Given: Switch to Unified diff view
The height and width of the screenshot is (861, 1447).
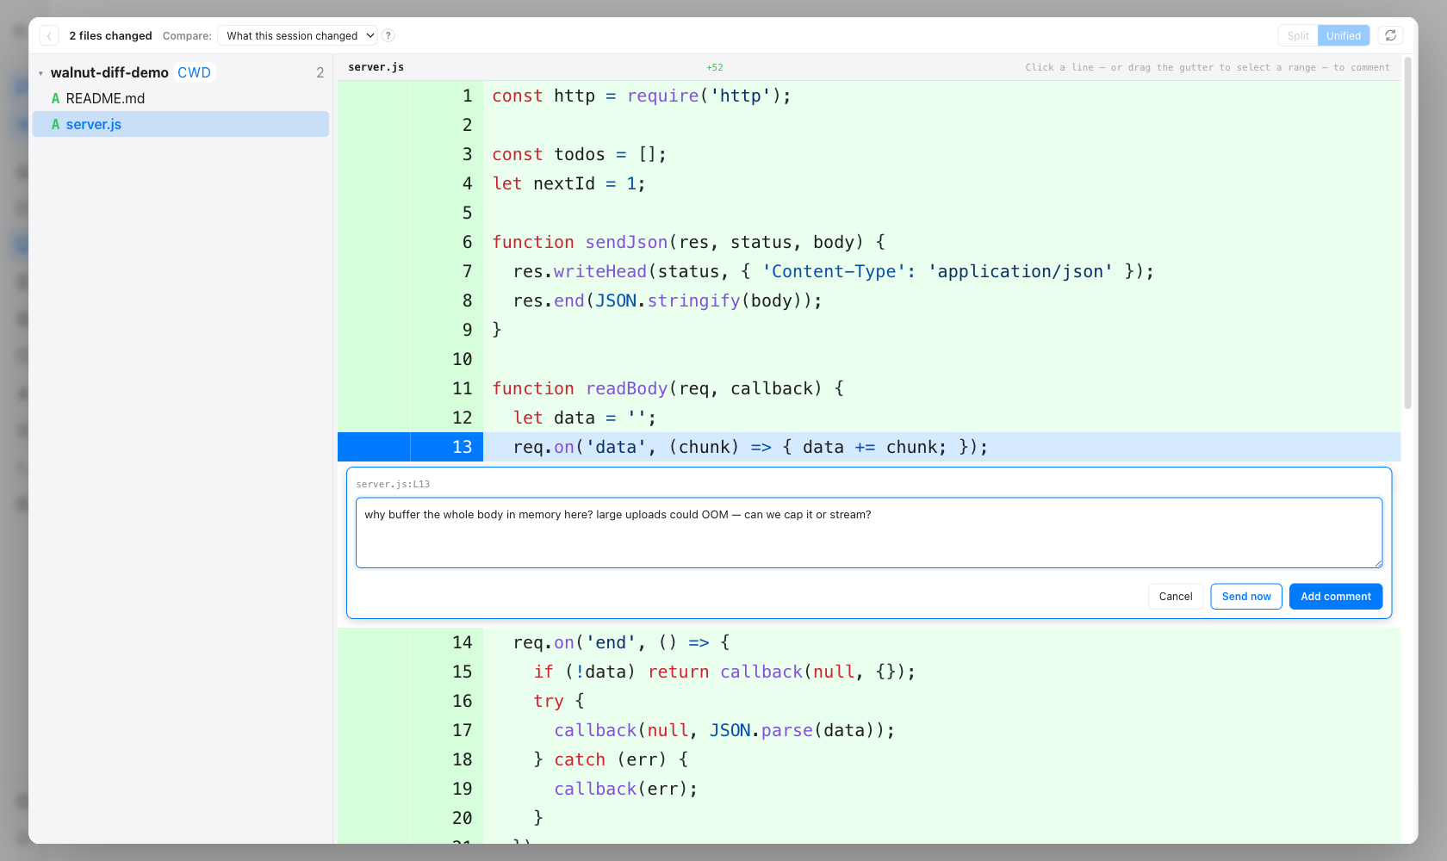Looking at the screenshot, I should coord(1343,35).
